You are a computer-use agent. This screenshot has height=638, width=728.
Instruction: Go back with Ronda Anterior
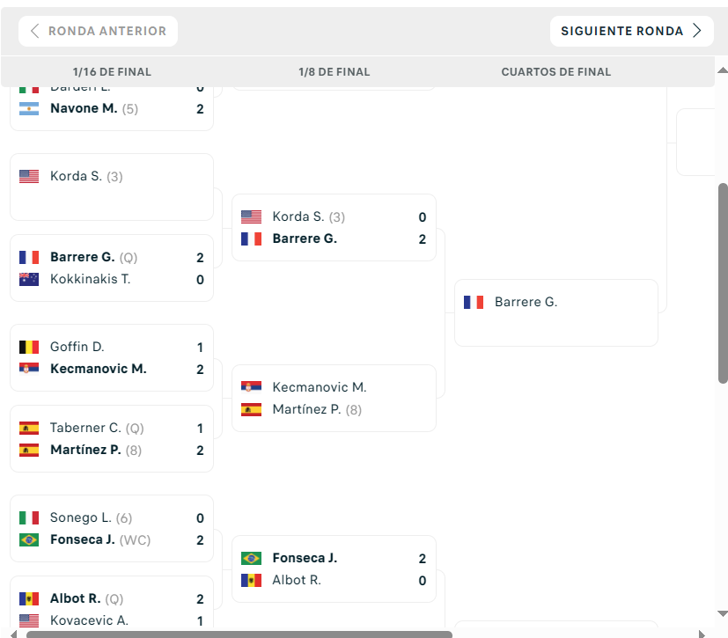click(98, 31)
